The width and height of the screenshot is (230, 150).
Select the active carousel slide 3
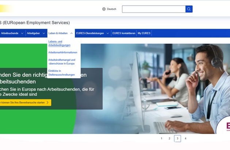pos(177,138)
